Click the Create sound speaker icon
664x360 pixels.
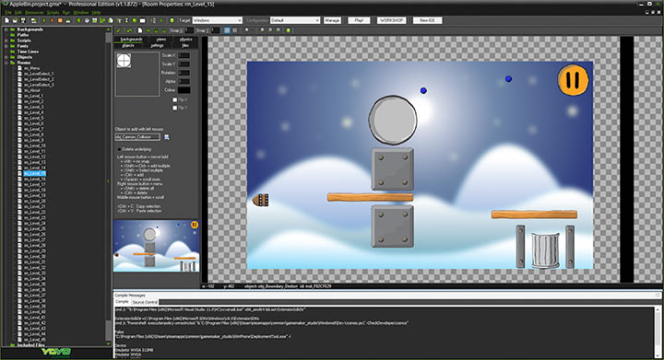pos(87,20)
